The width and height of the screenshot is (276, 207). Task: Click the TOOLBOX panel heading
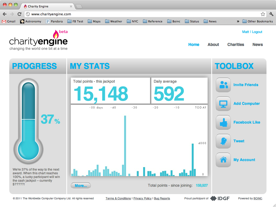pyautogui.click(x=234, y=66)
